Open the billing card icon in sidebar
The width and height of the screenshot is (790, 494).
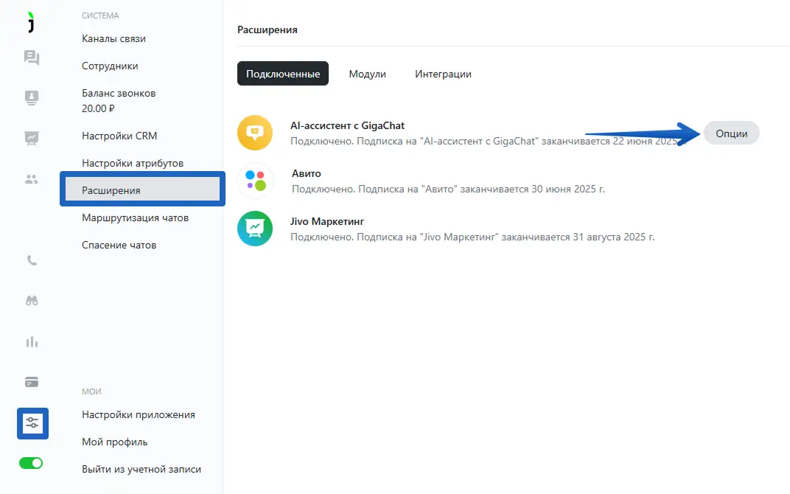coord(32,382)
